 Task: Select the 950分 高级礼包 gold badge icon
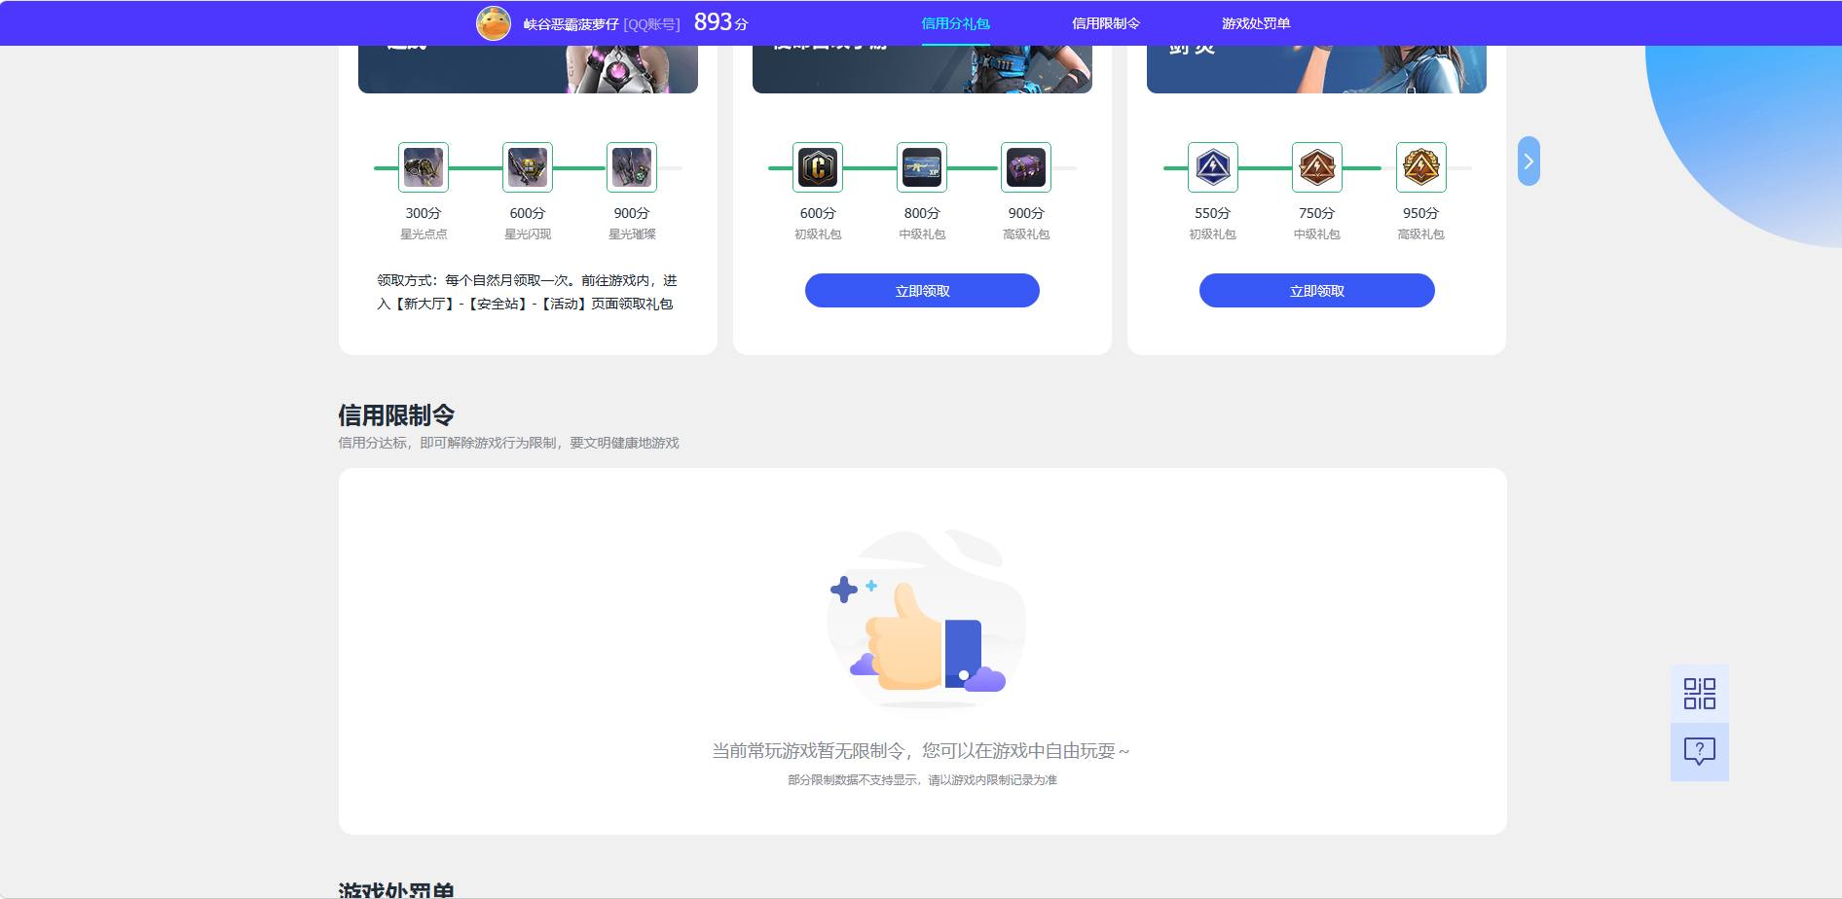[1421, 167]
